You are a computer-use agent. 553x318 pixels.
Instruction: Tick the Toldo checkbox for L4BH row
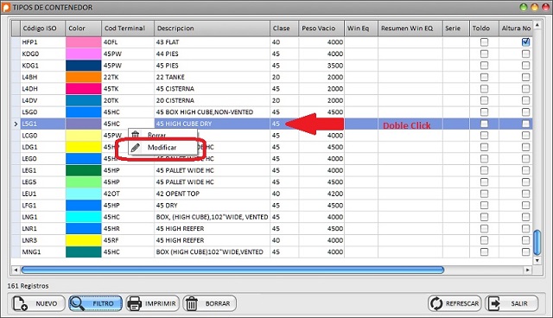click(x=484, y=77)
